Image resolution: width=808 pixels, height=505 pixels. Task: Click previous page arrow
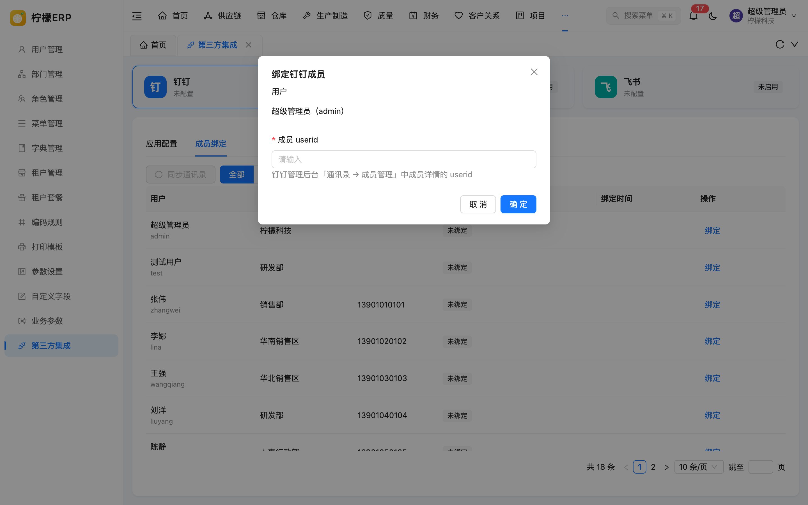pyautogui.click(x=626, y=467)
